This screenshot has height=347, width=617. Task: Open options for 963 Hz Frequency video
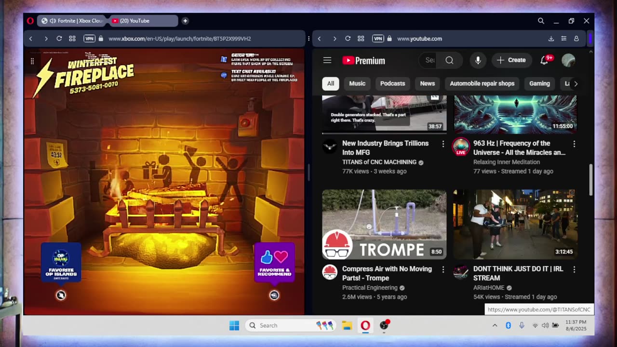click(574, 144)
